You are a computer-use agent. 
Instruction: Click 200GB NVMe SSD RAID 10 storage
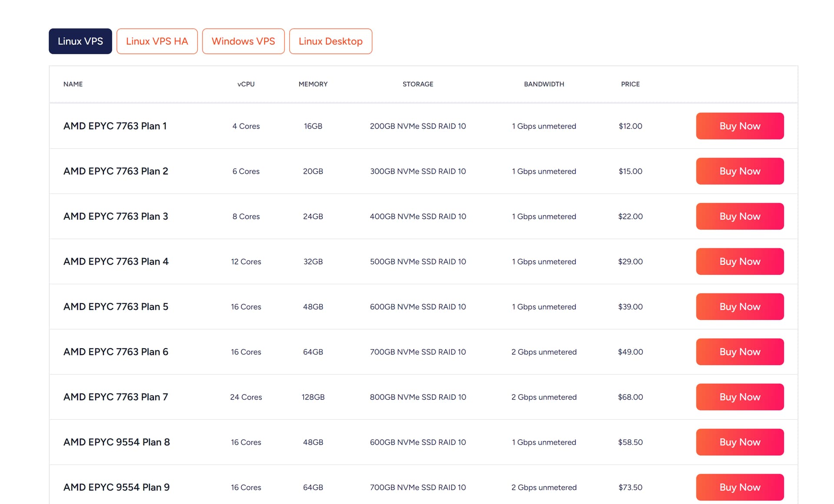pyautogui.click(x=418, y=126)
